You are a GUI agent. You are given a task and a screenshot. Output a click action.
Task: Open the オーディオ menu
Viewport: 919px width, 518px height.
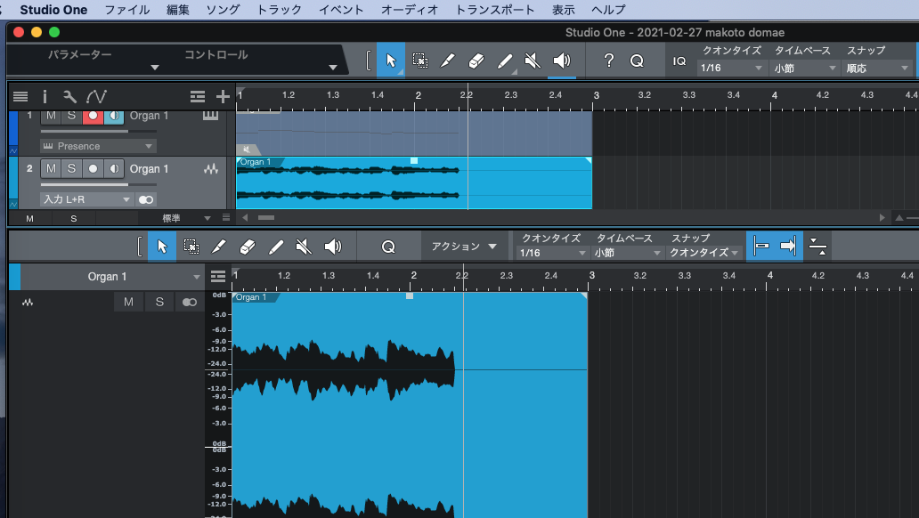(x=409, y=10)
